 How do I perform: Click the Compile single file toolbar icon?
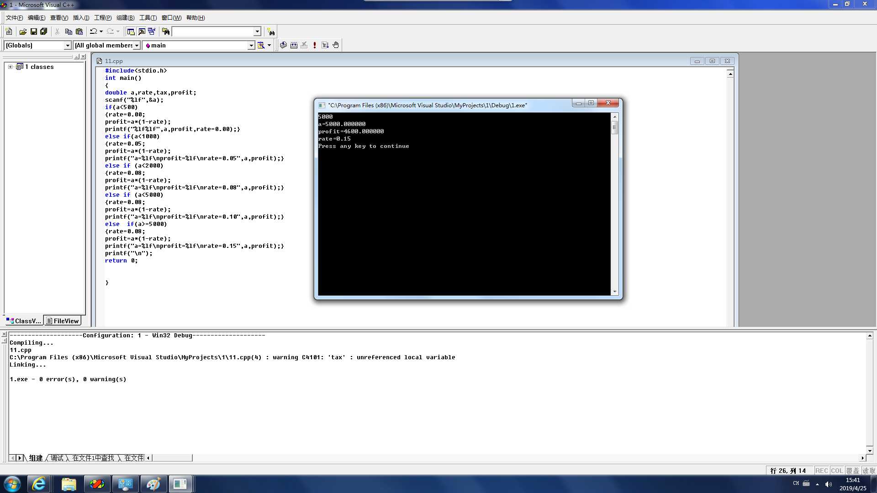pyautogui.click(x=284, y=45)
